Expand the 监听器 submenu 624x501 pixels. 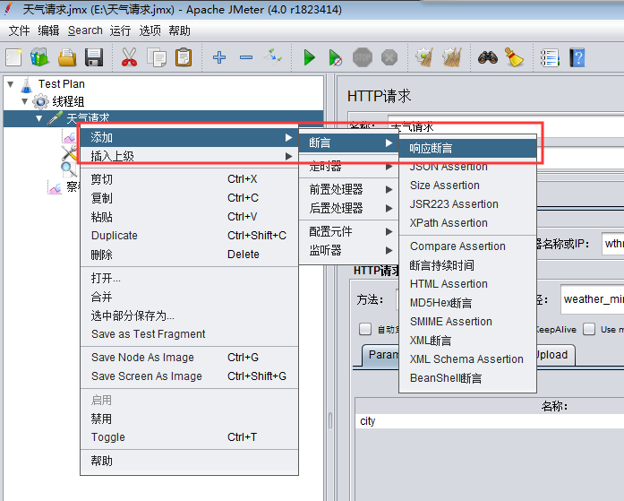348,250
